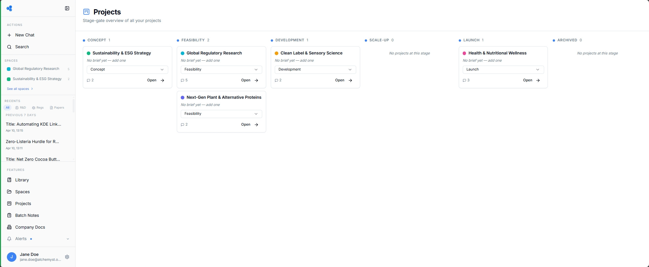Click the Projects board icon in Features

[9, 204]
